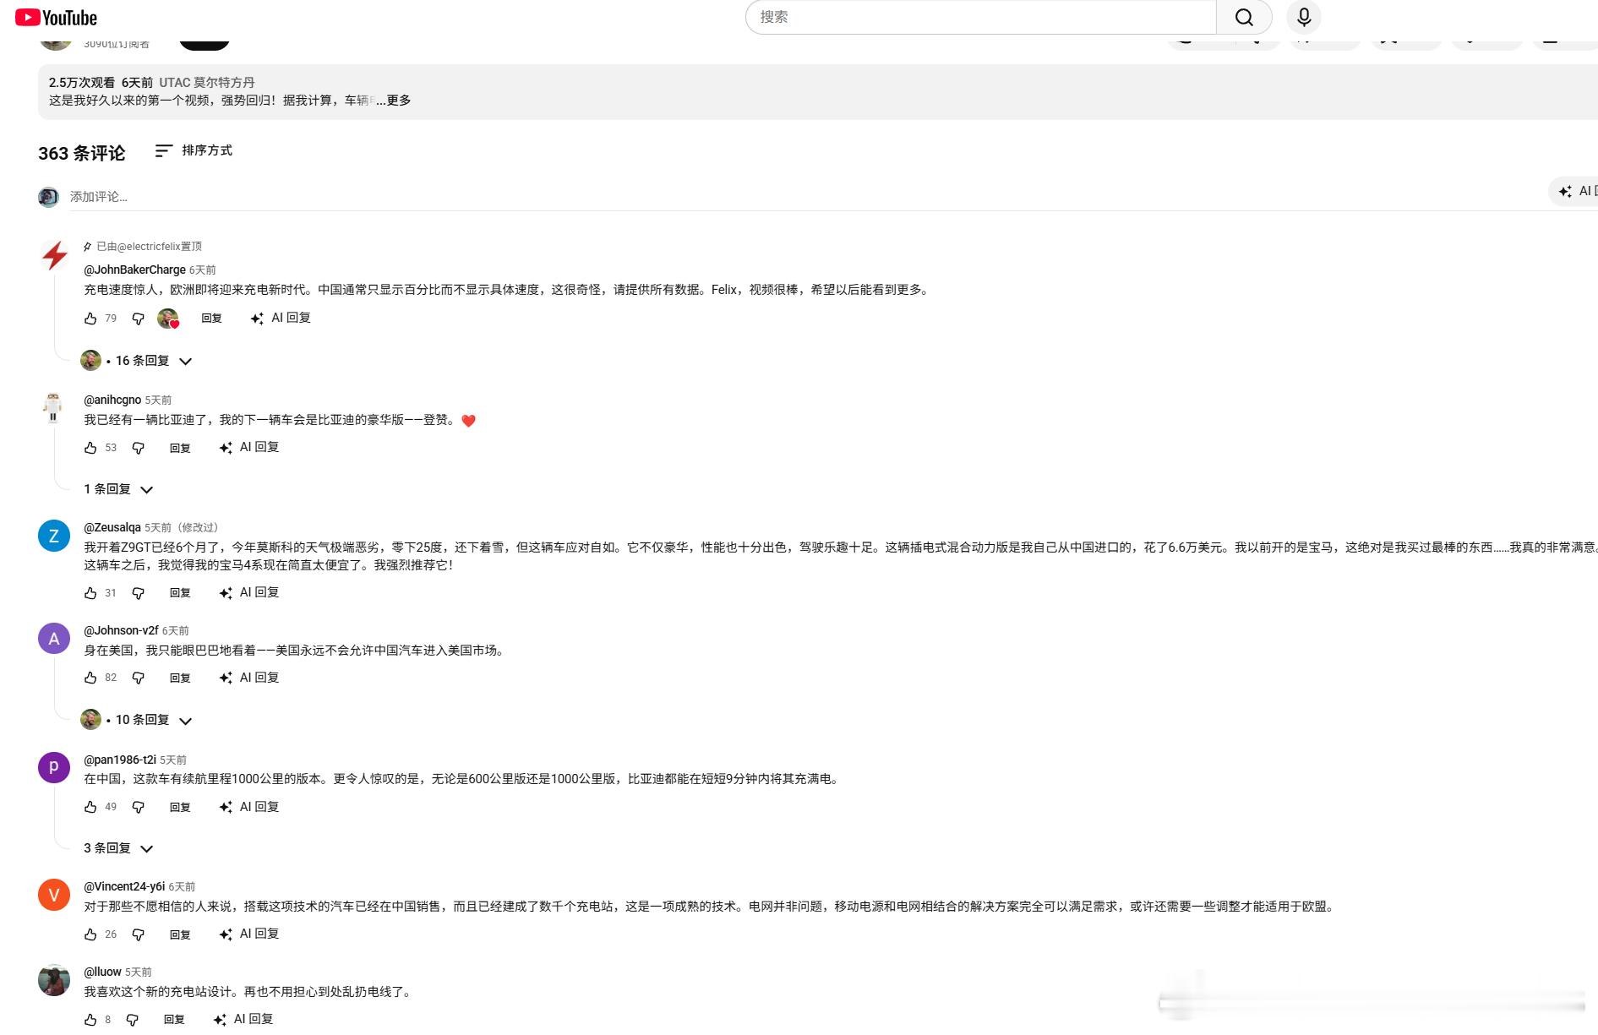This screenshot has height=1035, width=1598.
Task: Open the @lluow channel link
Action: click(102, 972)
